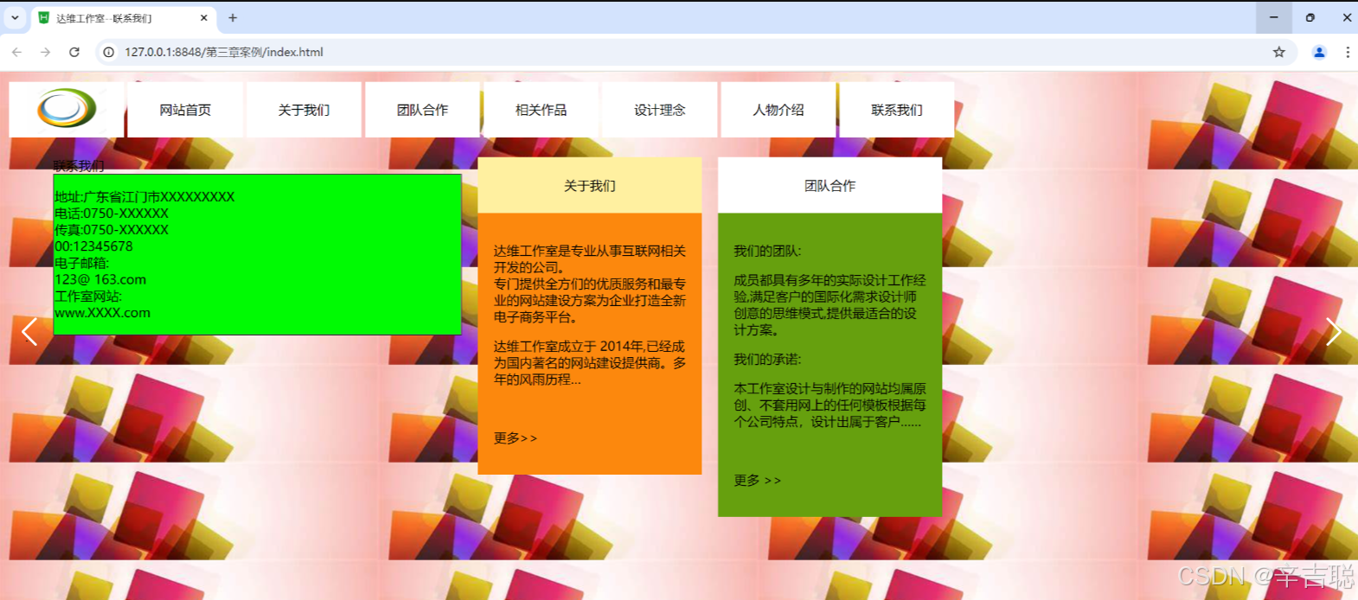Click the 团队合作 card heading
1358x600 pixels.
point(830,186)
